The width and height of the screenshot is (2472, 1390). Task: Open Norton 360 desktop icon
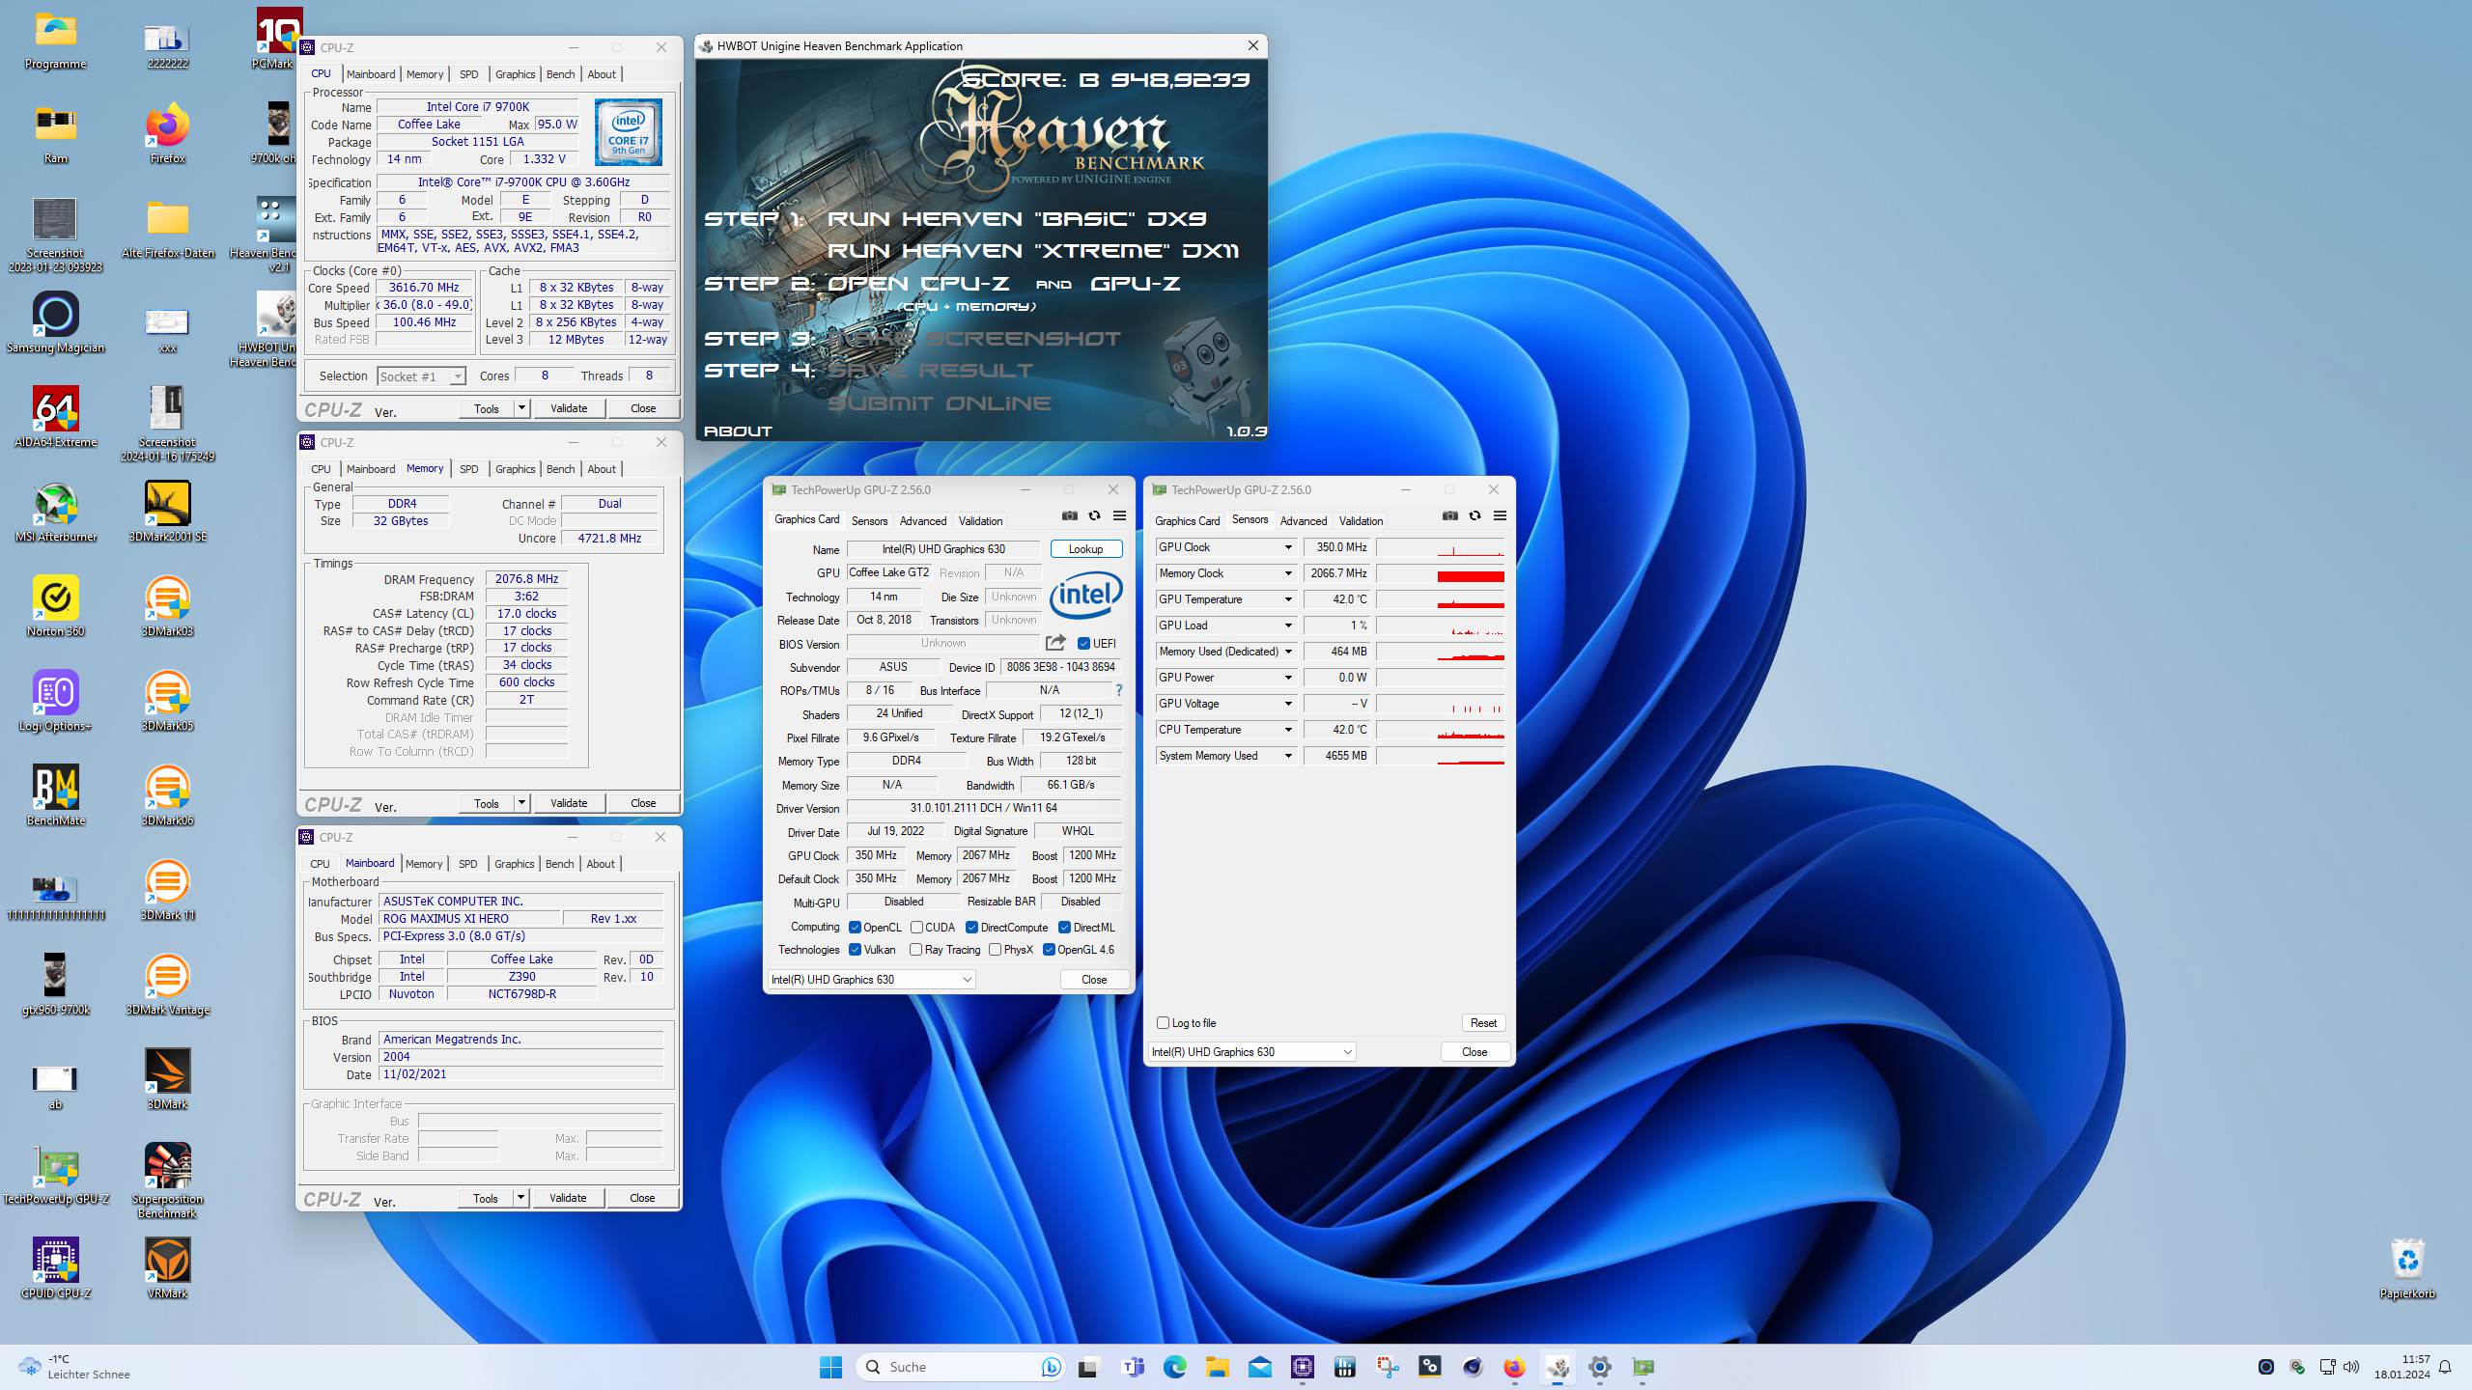pos(55,606)
